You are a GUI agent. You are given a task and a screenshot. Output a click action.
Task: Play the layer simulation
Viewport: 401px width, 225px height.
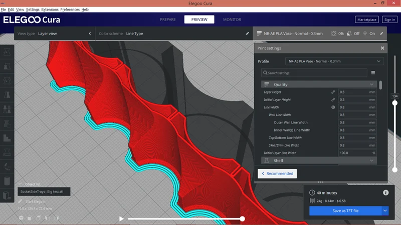coord(121,218)
